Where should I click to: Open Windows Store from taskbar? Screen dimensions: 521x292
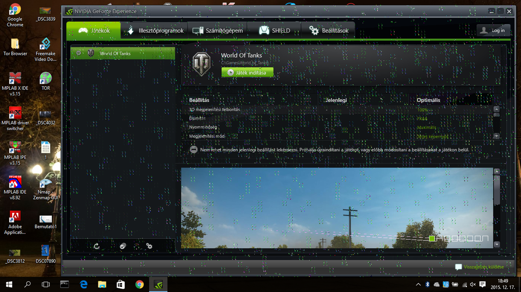[x=121, y=284]
